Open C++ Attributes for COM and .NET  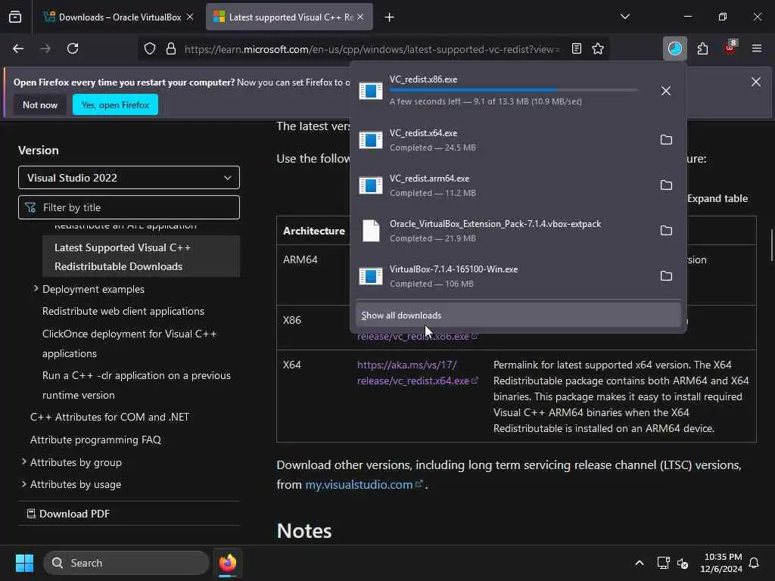[x=110, y=417]
